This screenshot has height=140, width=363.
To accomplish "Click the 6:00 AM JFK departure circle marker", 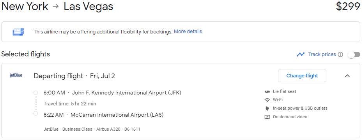I will coord(35,93).
